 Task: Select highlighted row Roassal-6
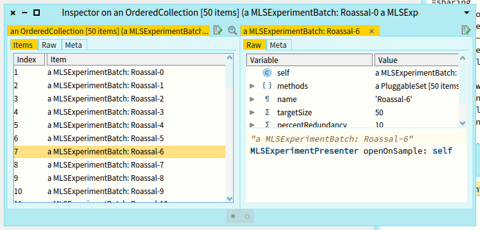(120, 152)
